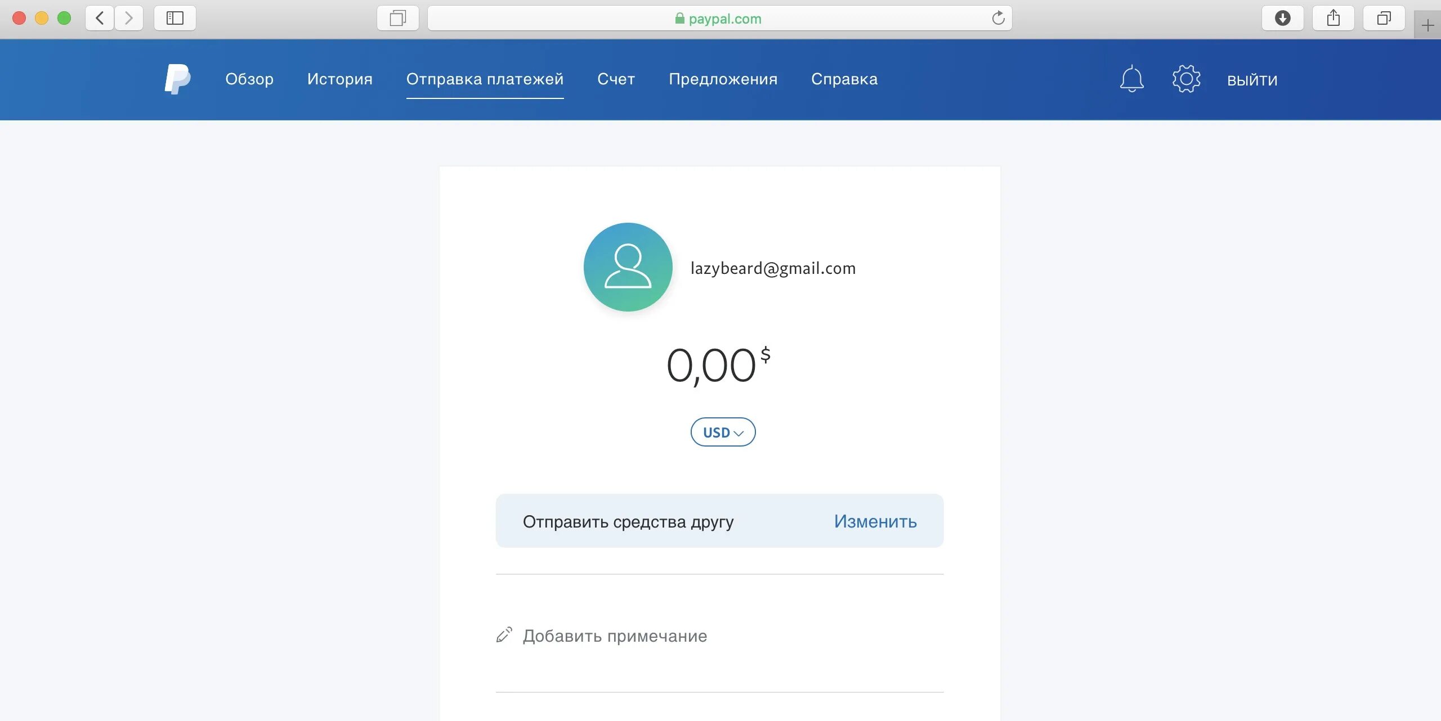Go to Предложения tab

[x=723, y=79]
